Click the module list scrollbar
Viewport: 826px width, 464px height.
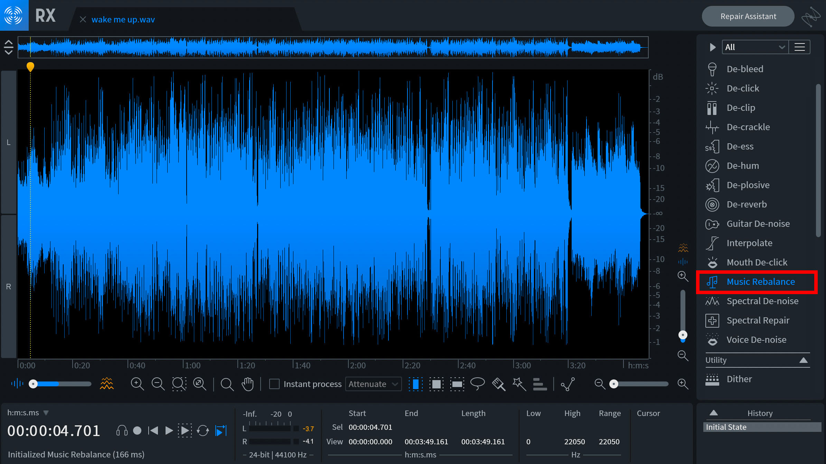click(818, 161)
